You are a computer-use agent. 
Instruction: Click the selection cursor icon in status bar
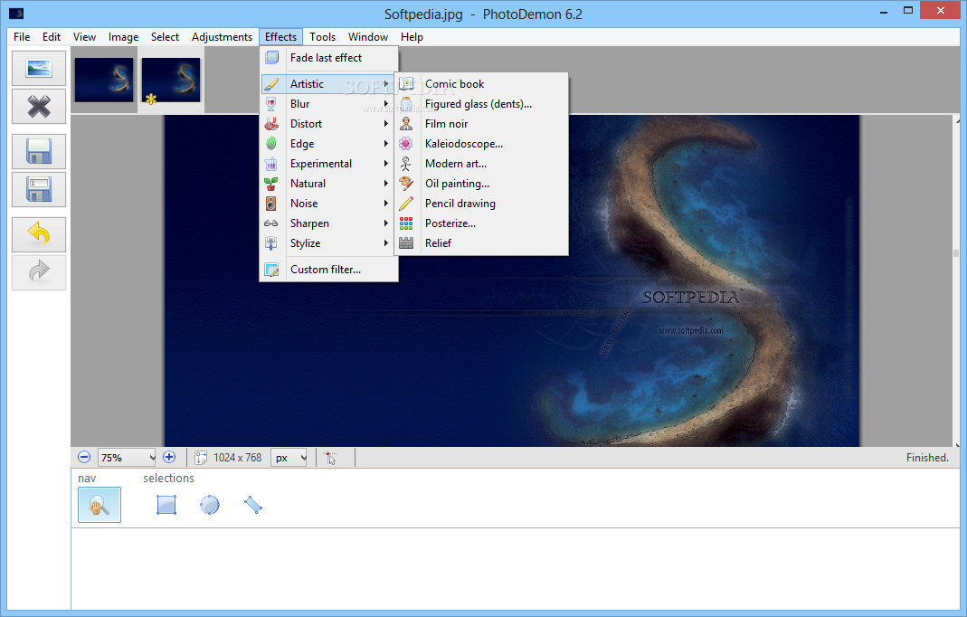(330, 458)
